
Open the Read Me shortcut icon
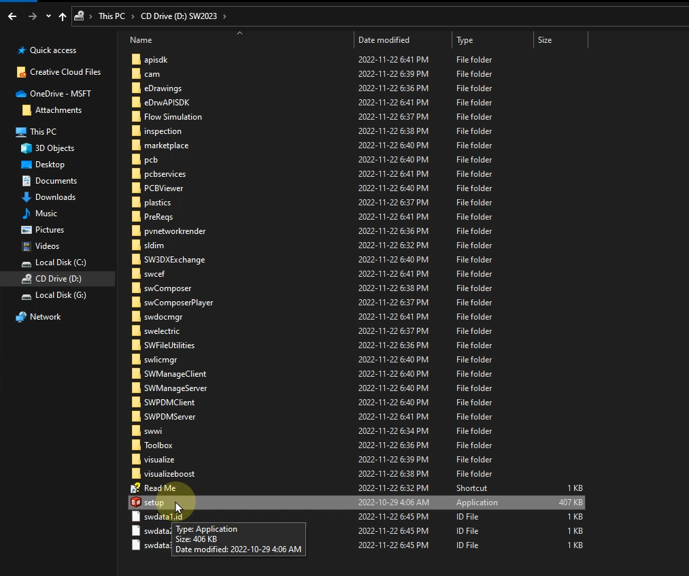coord(136,488)
